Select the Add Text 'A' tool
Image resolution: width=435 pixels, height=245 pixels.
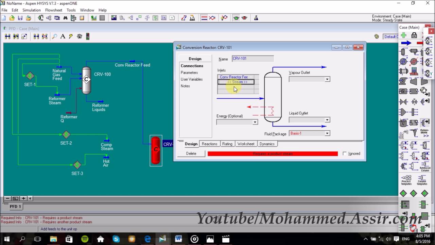tap(63, 36)
